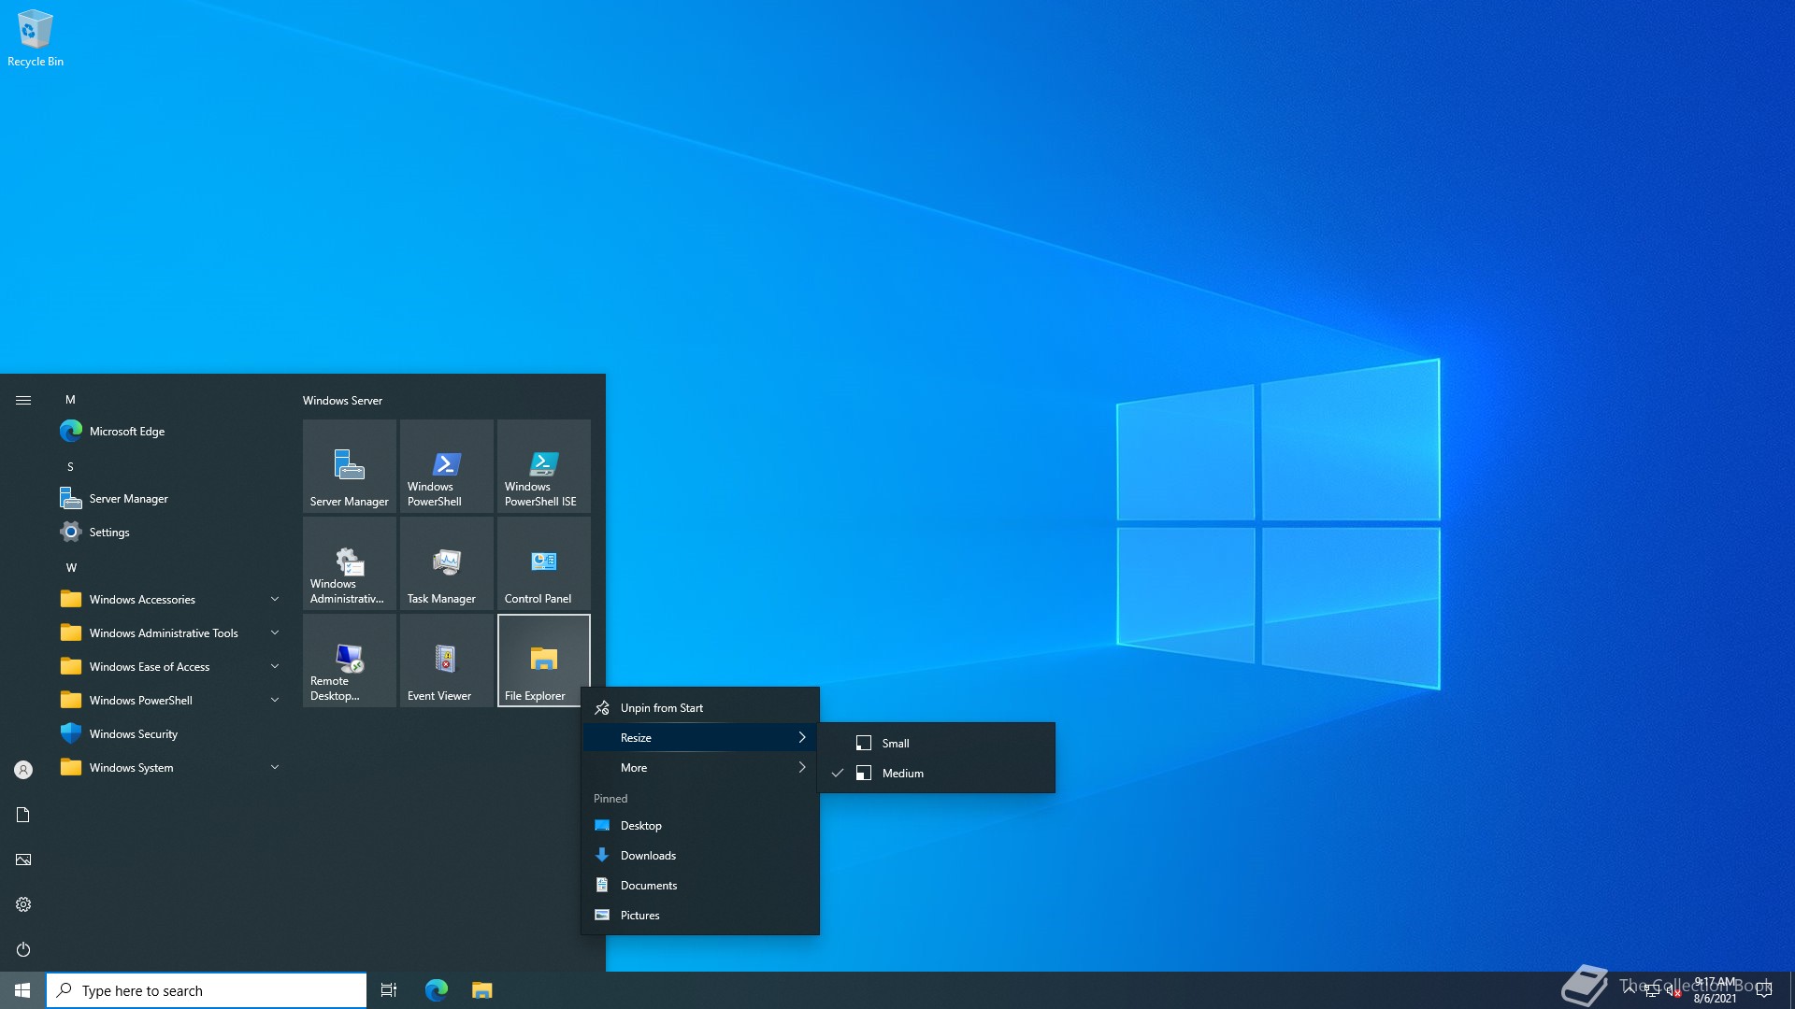The height and width of the screenshot is (1009, 1795).
Task: Expand the Windows System folder
Action: tap(168, 768)
